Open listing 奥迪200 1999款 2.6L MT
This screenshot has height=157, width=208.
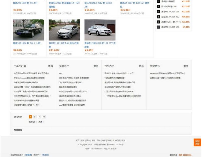coord(25,3)
